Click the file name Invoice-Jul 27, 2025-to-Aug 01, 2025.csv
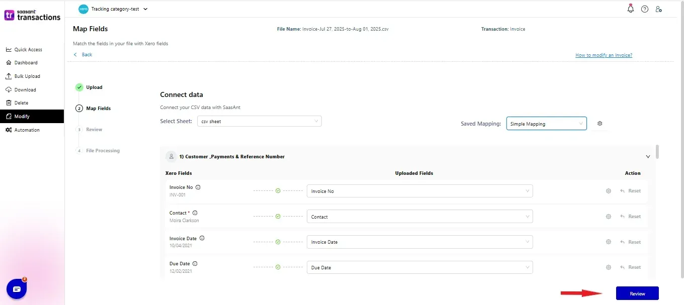This screenshot has height=305, width=684. tap(346, 29)
